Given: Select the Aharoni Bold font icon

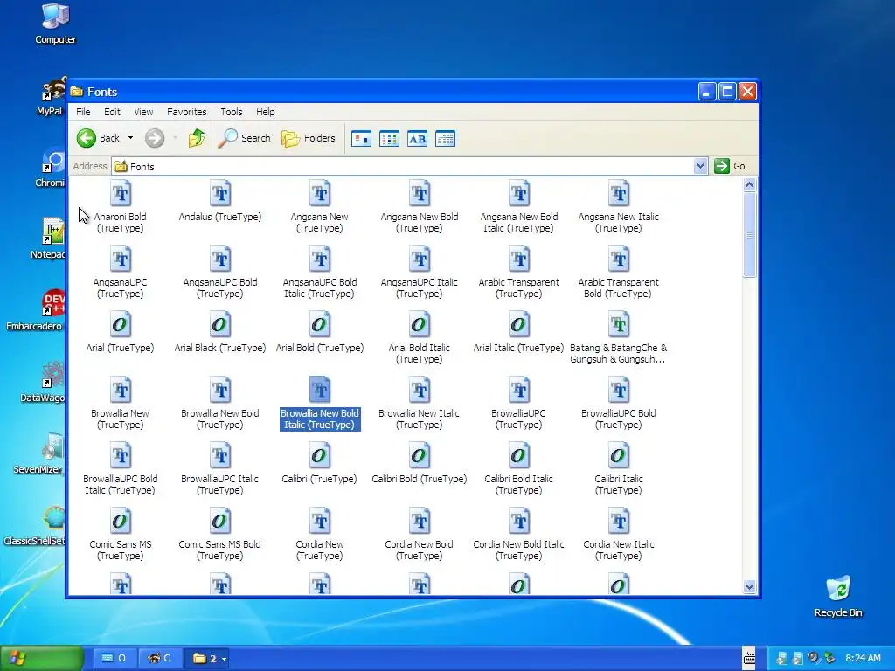Looking at the screenshot, I should pos(121,193).
